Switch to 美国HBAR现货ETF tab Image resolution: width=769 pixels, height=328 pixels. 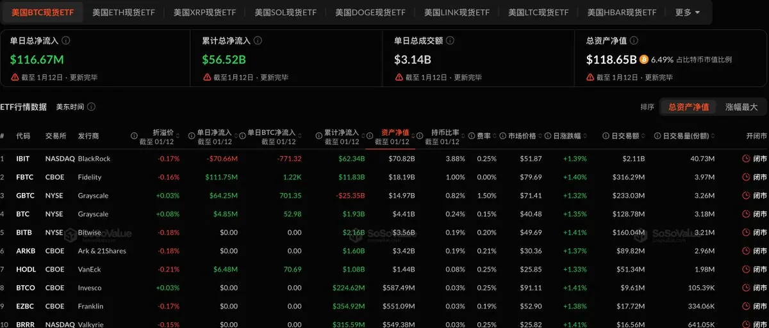click(x=622, y=12)
